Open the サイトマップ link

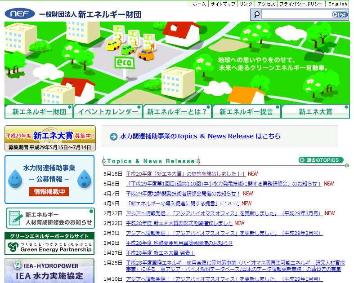[223, 4]
